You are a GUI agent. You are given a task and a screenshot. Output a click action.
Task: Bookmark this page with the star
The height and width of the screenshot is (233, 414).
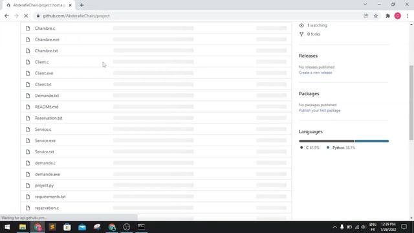376,16
